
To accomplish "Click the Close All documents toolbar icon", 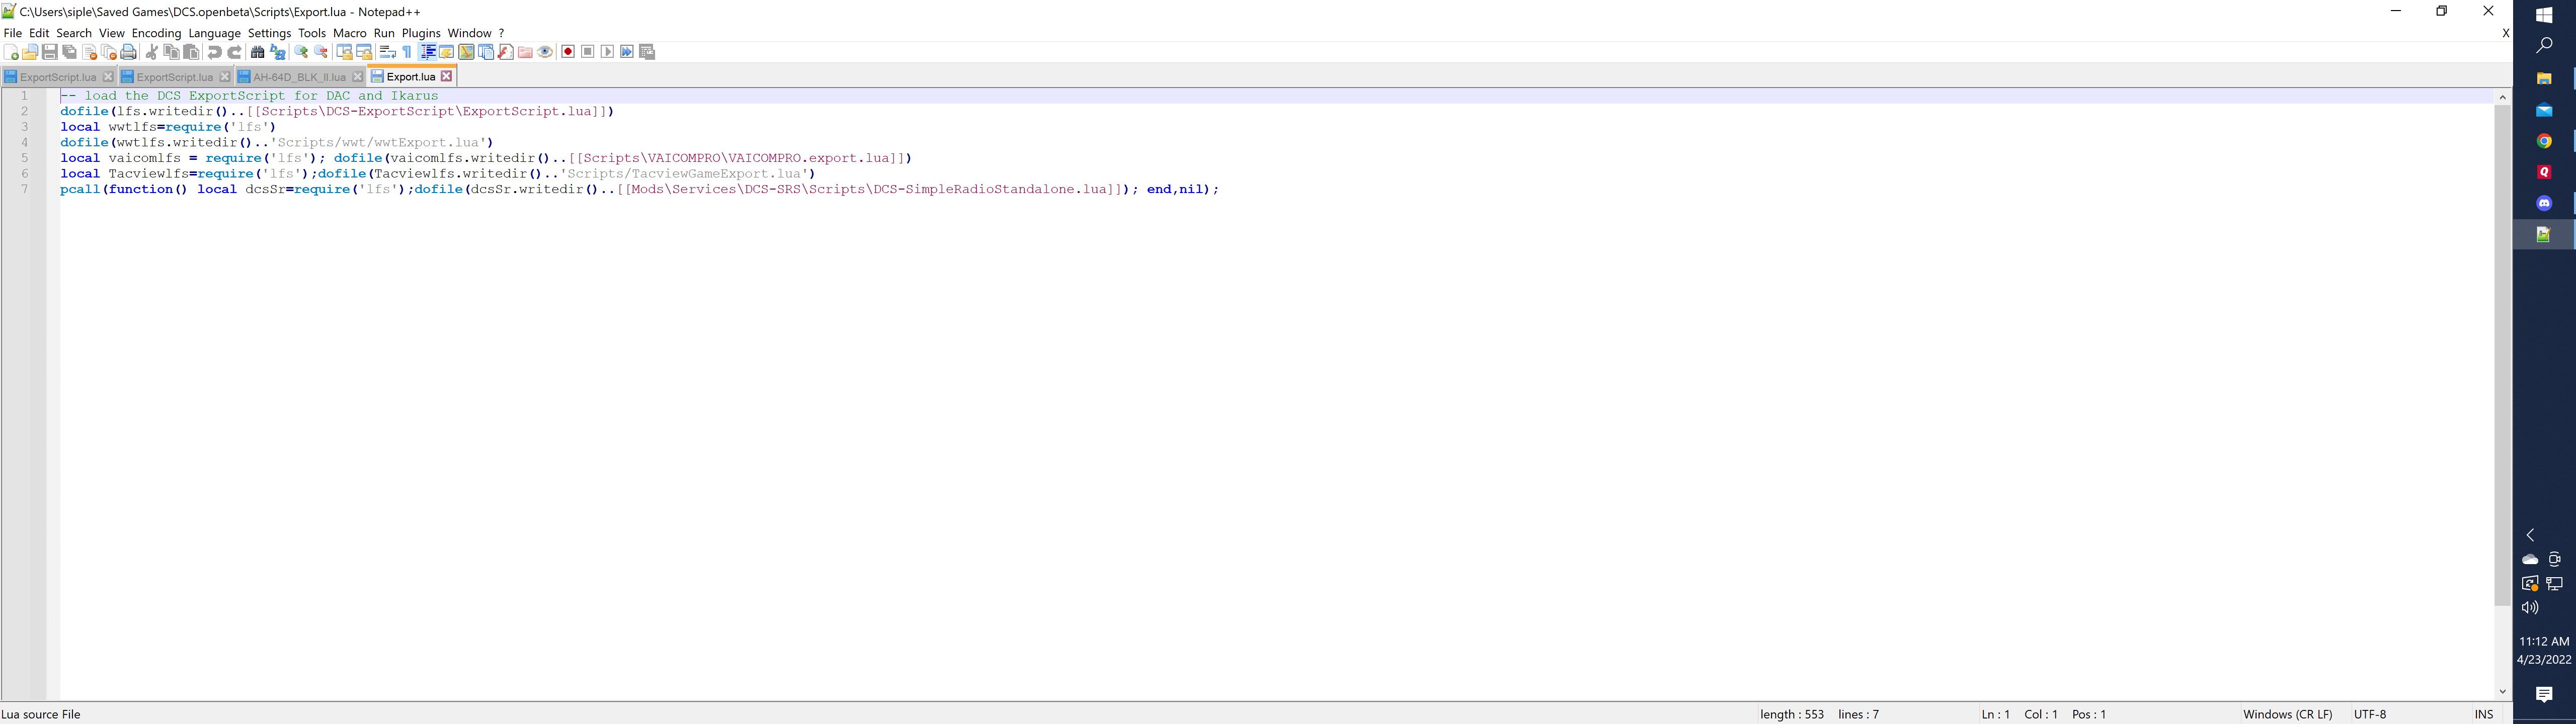I will [x=109, y=52].
